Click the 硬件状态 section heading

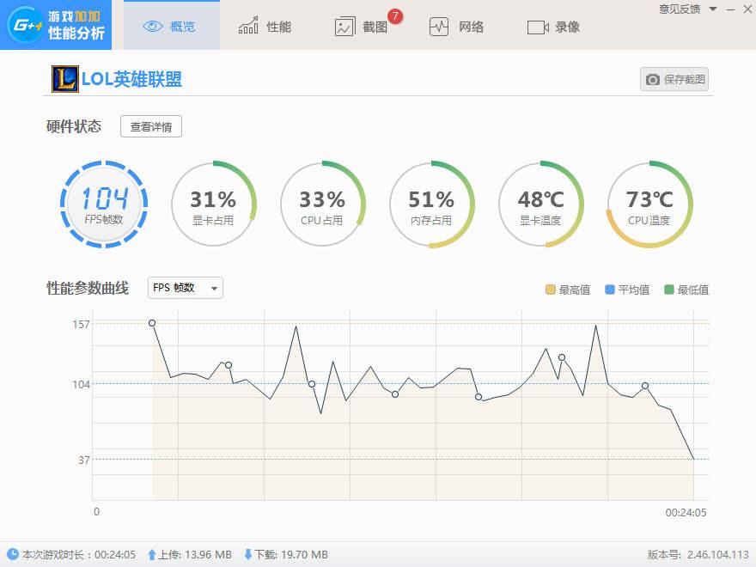coord(74,126)
